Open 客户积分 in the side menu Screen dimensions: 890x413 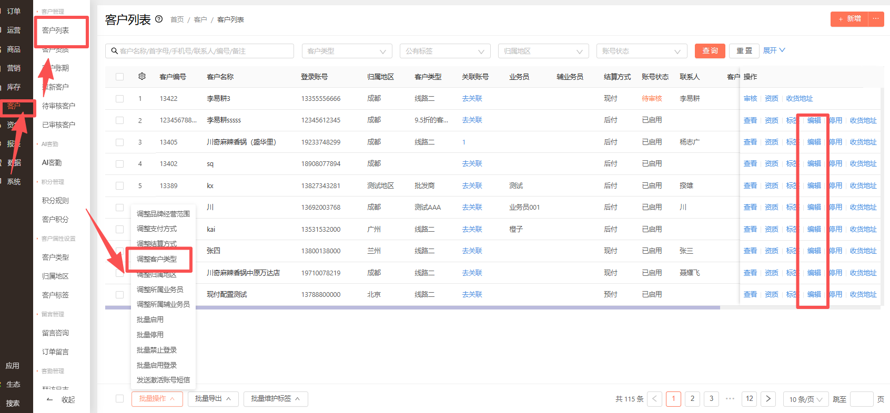55,220
